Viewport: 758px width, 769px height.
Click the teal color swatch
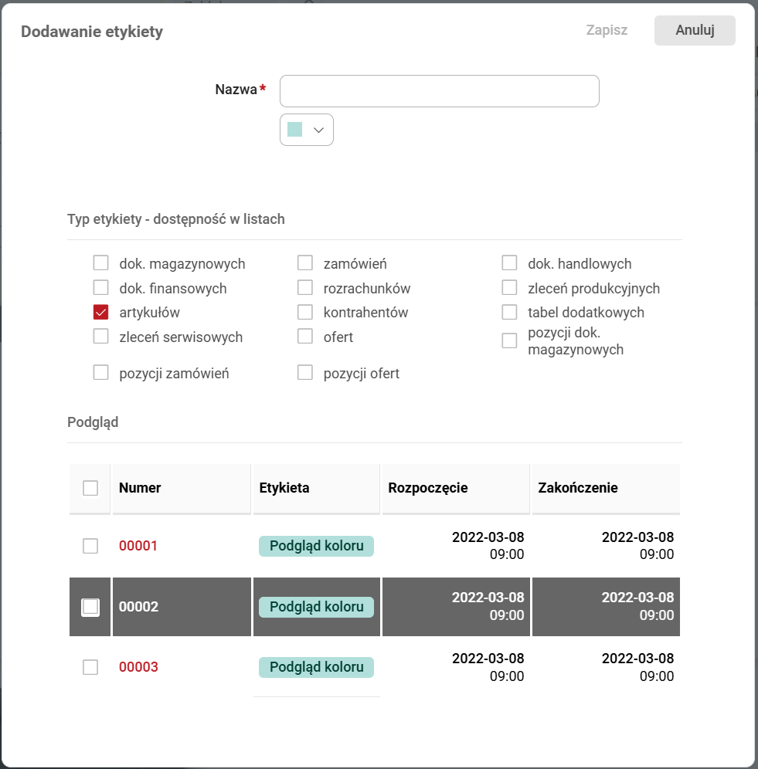pyautogui.click(x=294, y=130)
